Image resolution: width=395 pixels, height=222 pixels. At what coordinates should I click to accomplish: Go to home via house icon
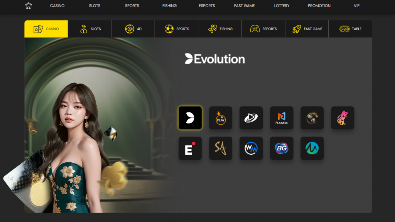(x=29, y=6)
